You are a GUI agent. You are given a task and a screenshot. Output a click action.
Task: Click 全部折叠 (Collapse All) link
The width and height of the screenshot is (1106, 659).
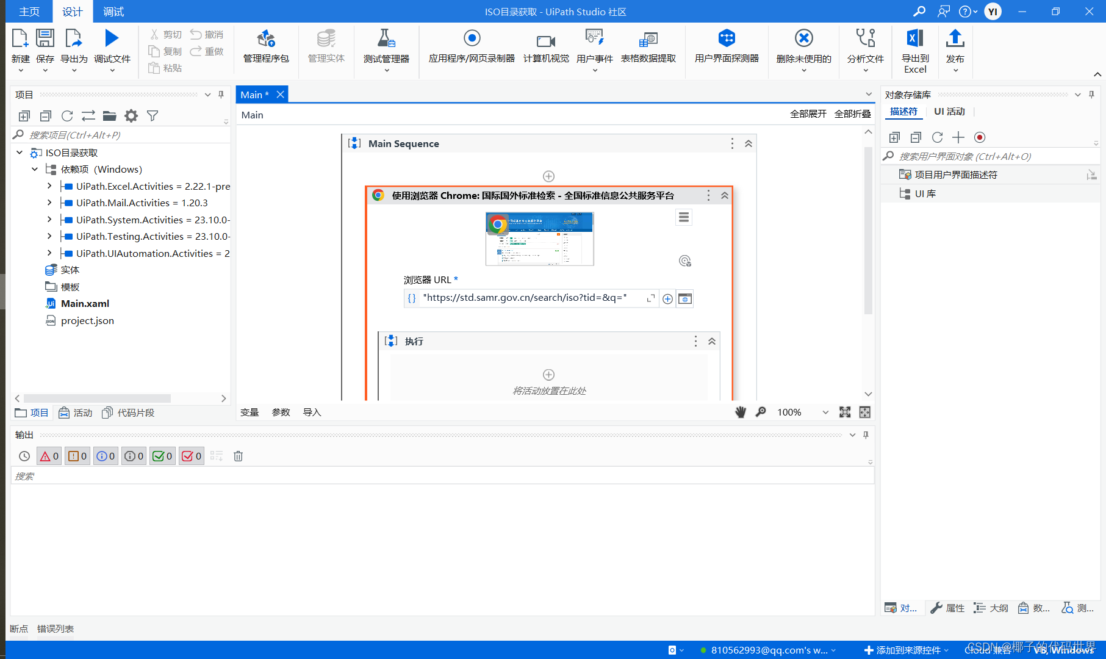click(x=853, y=114)
